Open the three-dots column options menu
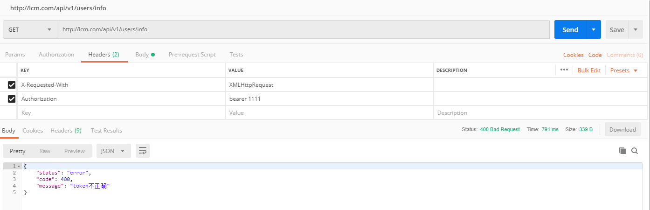 [x=564, y=70]
